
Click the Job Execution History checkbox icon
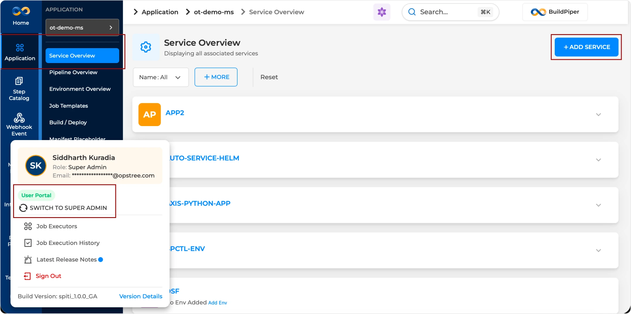(x=28, y=243)
